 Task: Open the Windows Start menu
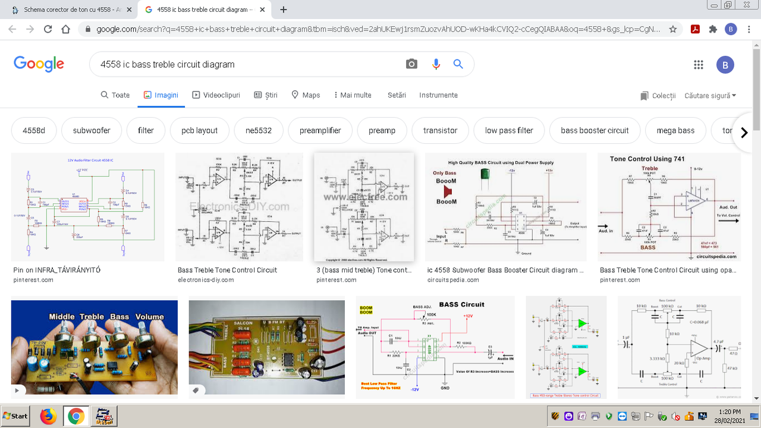pyautogui.click(x=16, y=416)
